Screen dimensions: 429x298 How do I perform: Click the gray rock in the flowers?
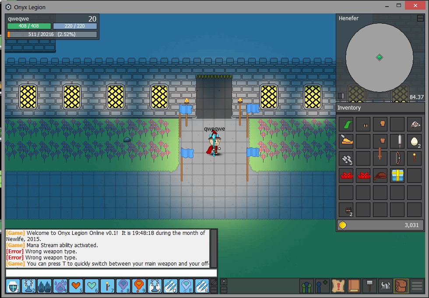[127, 140]
